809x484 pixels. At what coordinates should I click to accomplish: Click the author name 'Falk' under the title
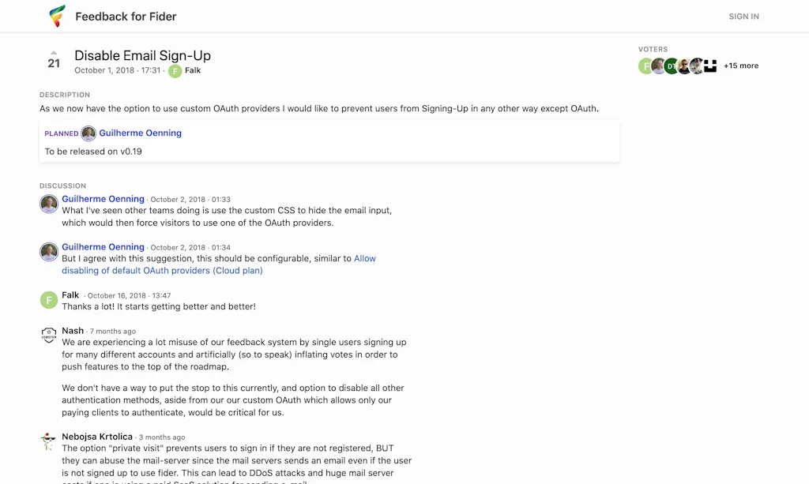pos(193,70)
